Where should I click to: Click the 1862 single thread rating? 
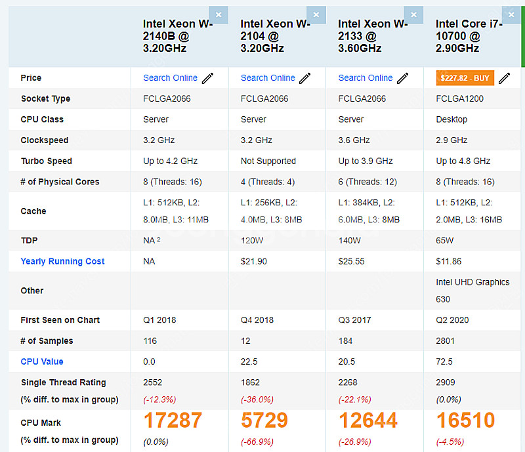click(x=250, y=382)
